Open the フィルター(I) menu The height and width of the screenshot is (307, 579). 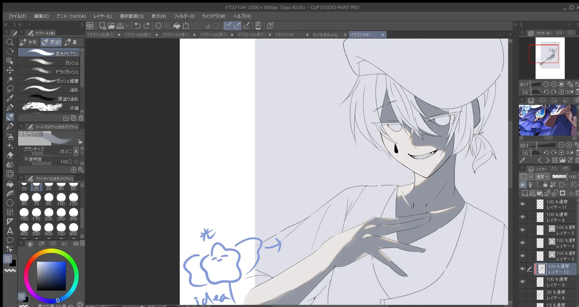point(184,16)
